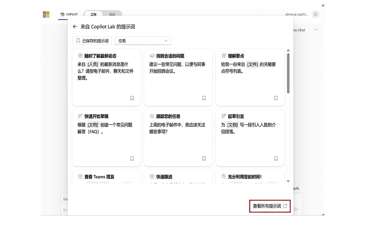Screen dimensions: 367x225
Task: Click graduation cap icon on 找到合适的问题 card
Action: tap(152, 56)
